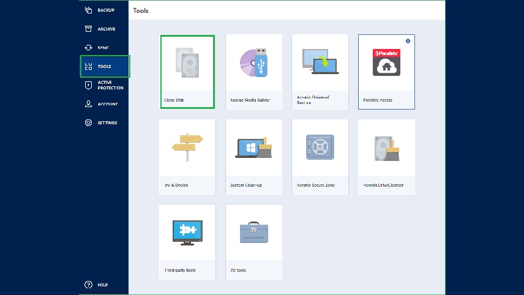The height and width of the screenshot is (295, 524).
Task: Switch to the Sync section
Action: pyautogui.click(x=104, y=48)
